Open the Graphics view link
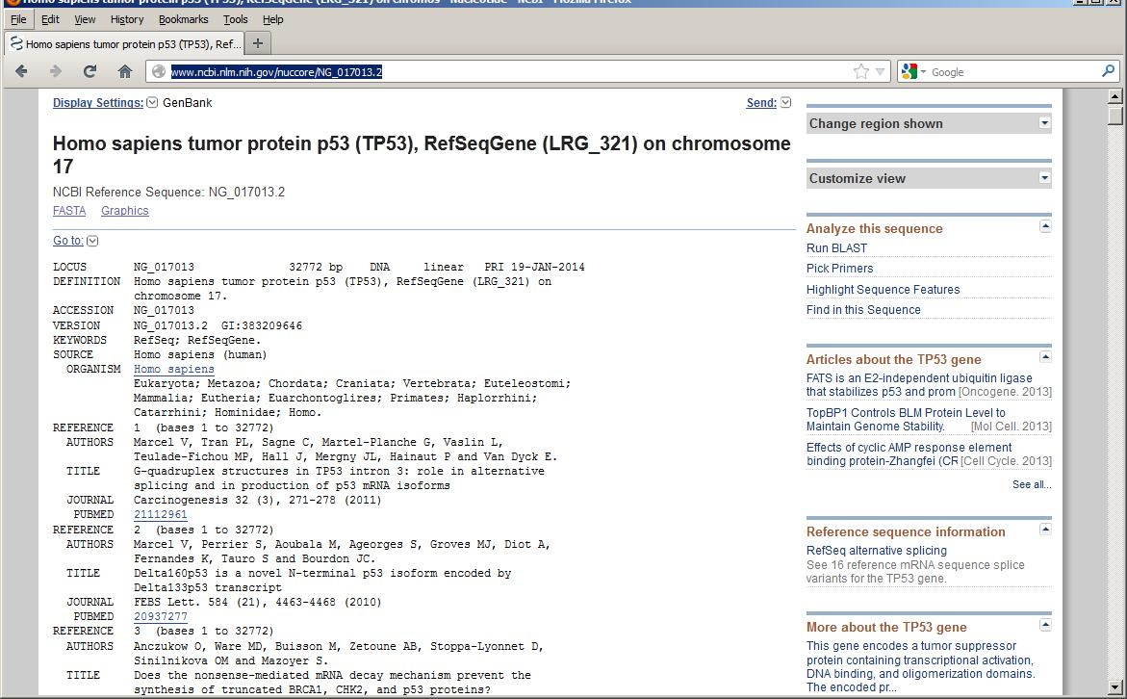The image size is (1127, 699). tap(125, 211)
